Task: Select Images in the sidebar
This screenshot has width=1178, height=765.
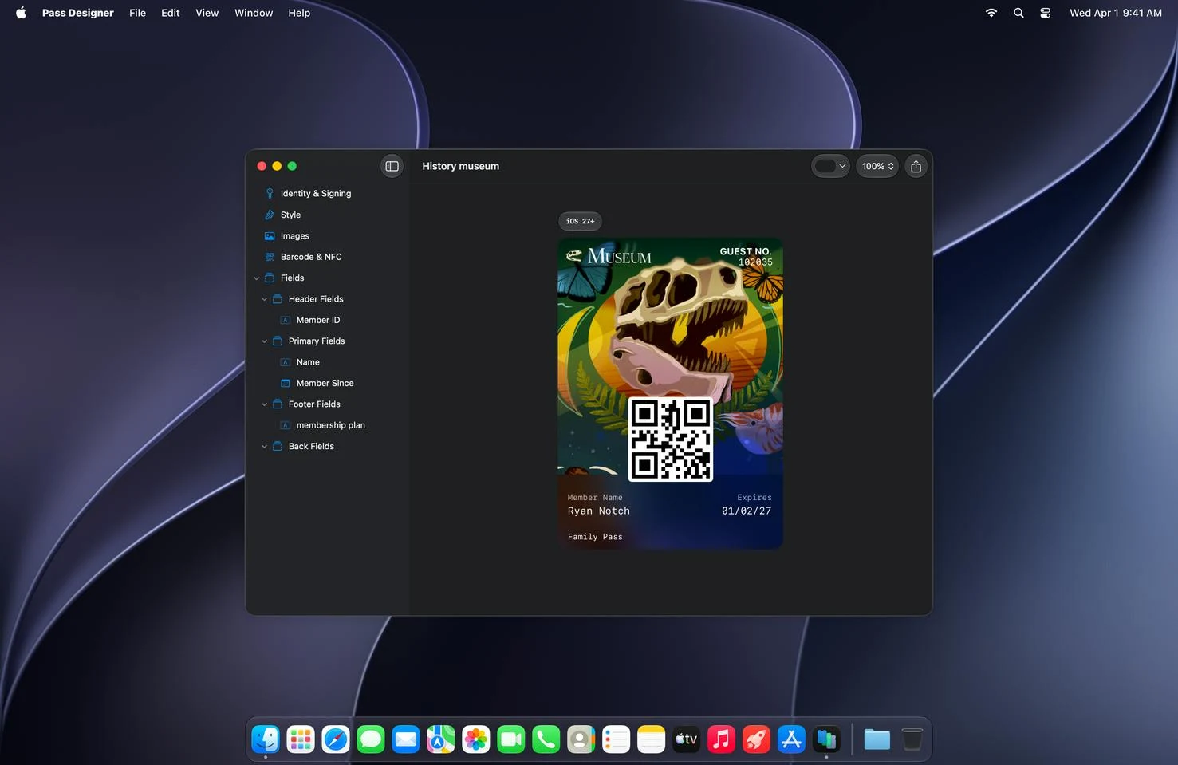Action: (294, 236)
